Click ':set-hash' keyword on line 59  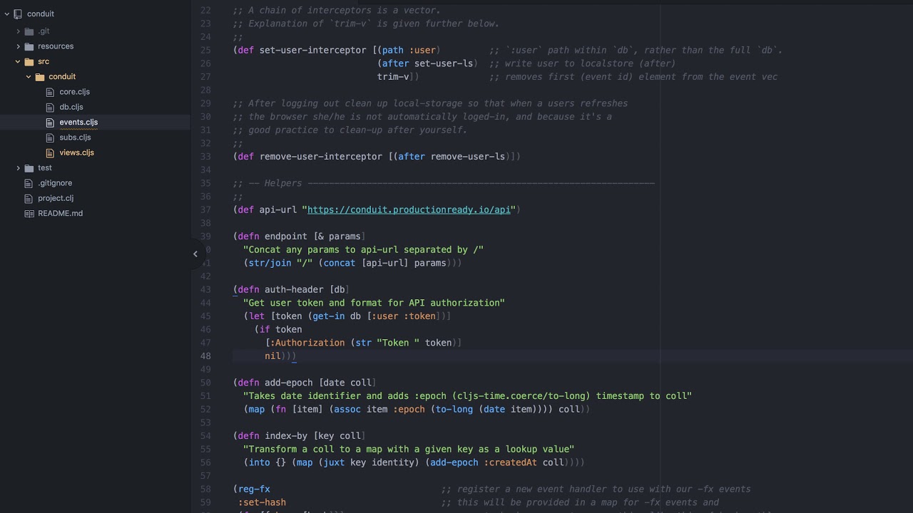coord(262,503)
